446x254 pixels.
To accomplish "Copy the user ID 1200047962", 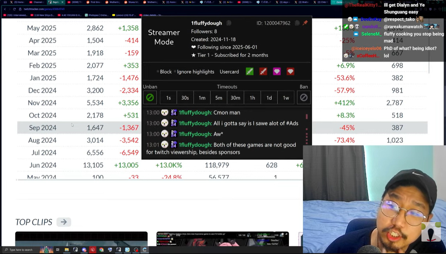I will pos(297,23).
